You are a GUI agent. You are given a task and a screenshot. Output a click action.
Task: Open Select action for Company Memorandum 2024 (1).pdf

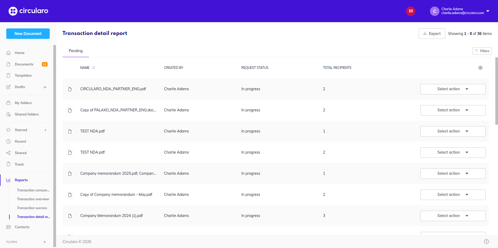coord(452,216)
